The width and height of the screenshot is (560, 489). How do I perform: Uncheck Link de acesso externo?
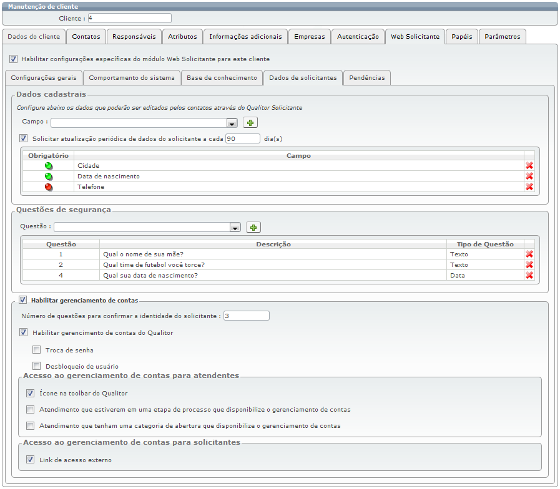point(31,460)
